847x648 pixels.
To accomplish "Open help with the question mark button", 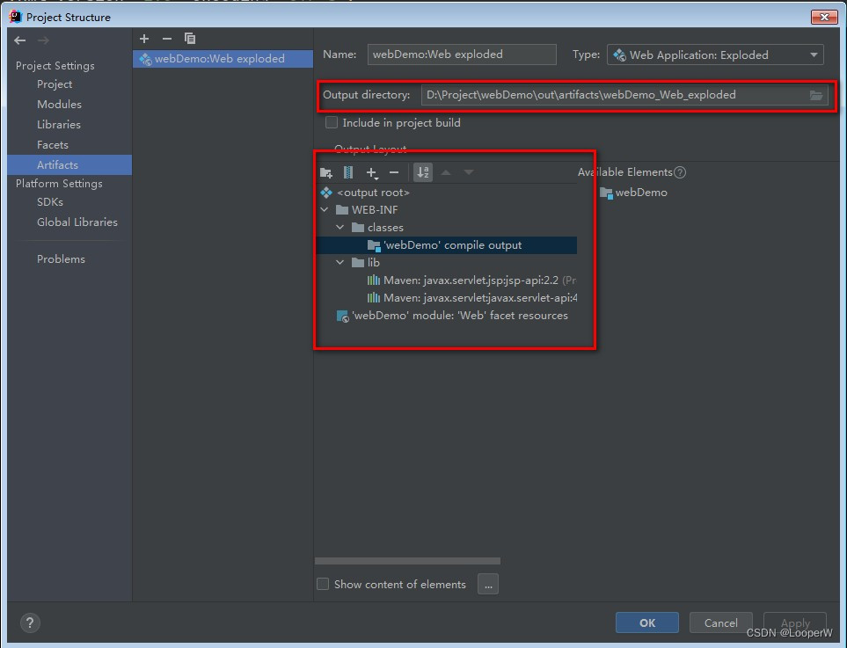I will pyautogui.click(x=30, y=623).
